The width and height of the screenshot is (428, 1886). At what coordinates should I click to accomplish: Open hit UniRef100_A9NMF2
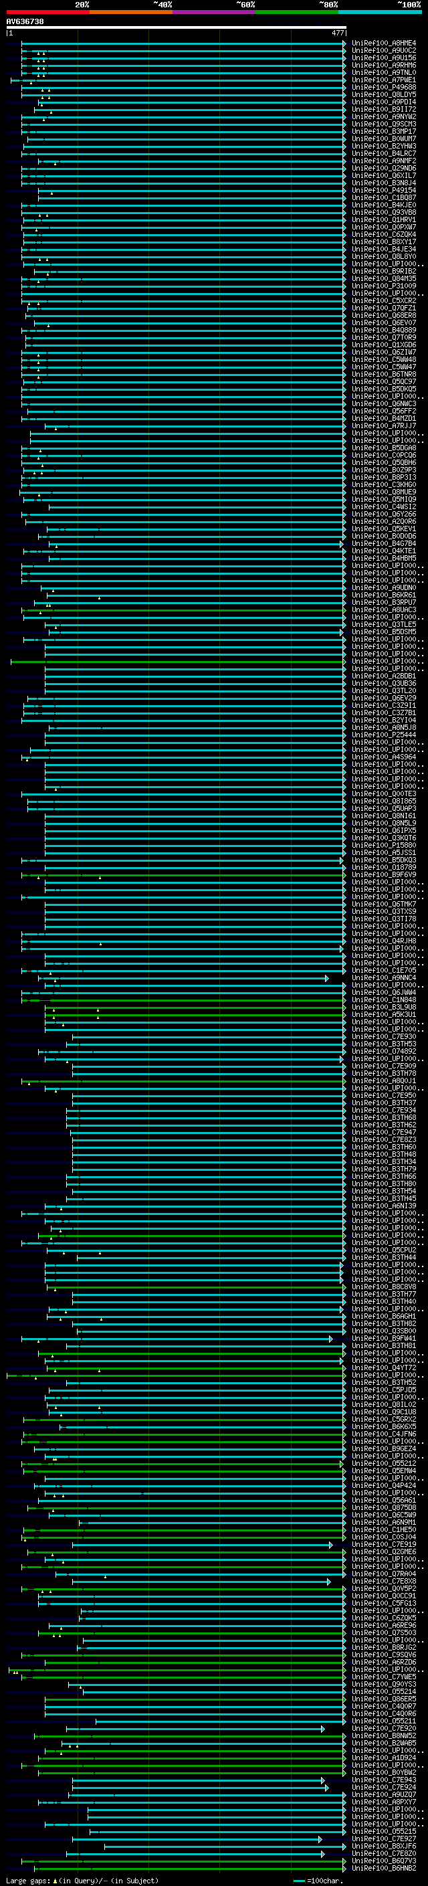click(x=384, y=161)
